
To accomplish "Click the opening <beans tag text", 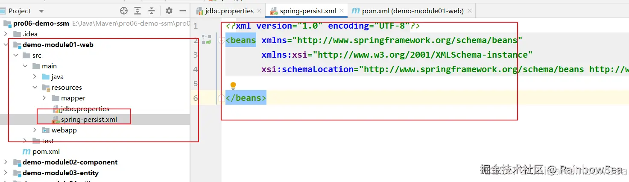I will pos(241,40).
